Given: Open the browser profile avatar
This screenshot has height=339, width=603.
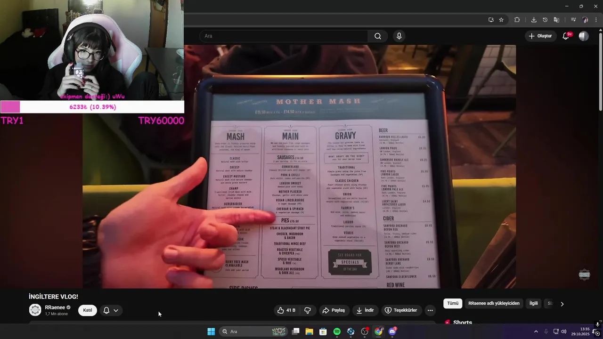Looking at the screenshot, I should click(585, 20).
